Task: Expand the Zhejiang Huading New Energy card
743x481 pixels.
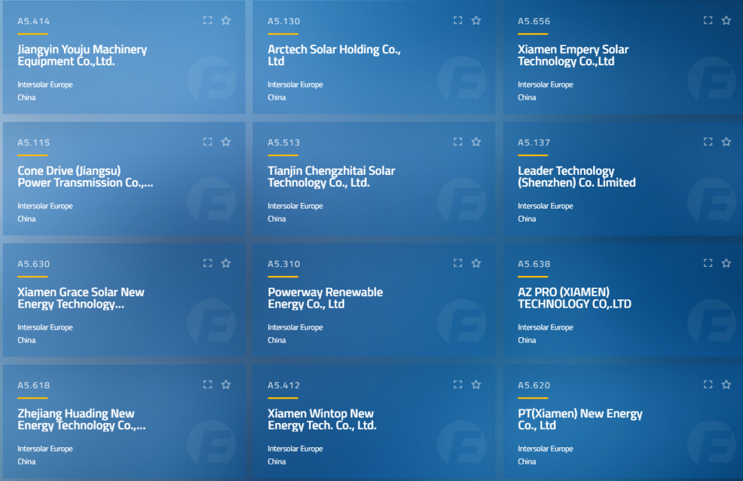Action: pyautogui.click(x=208, y=385)
